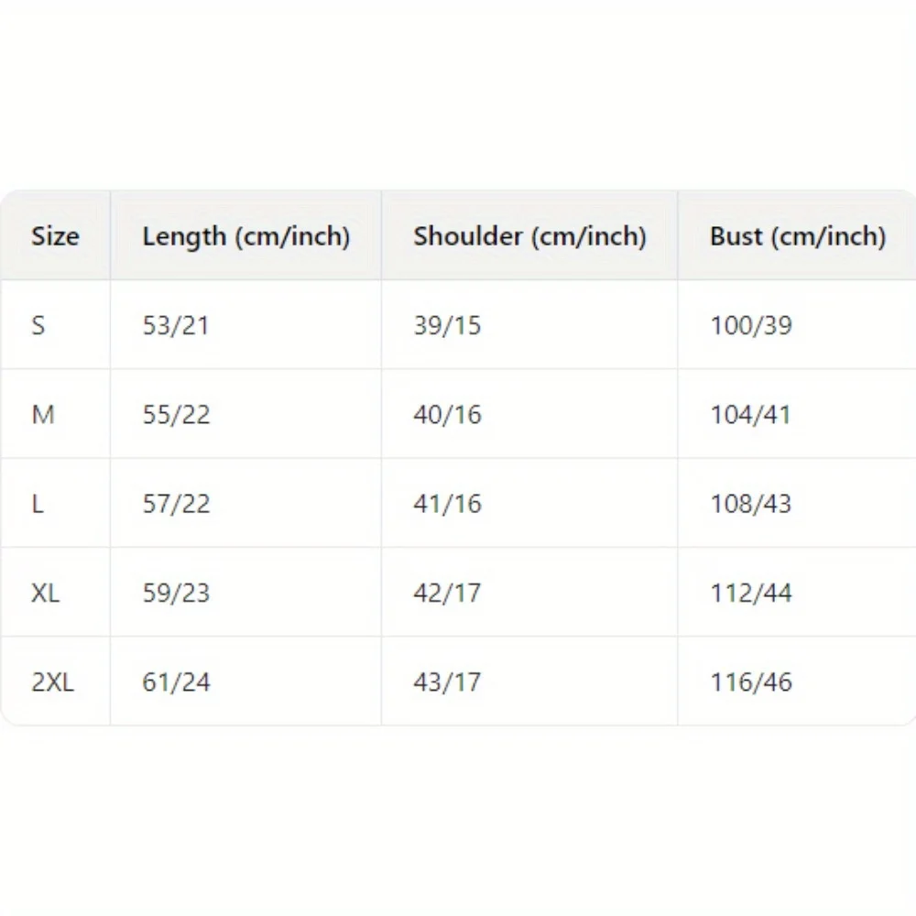Select the S size row label
The height and width of the screenshot is (916, 916).
tap(38, 325)
